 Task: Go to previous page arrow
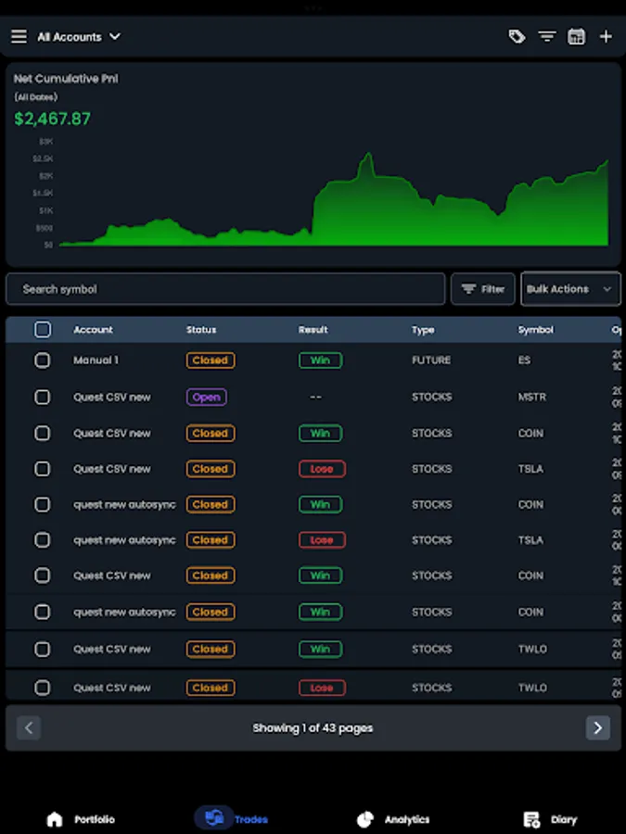tap(29, 727)
